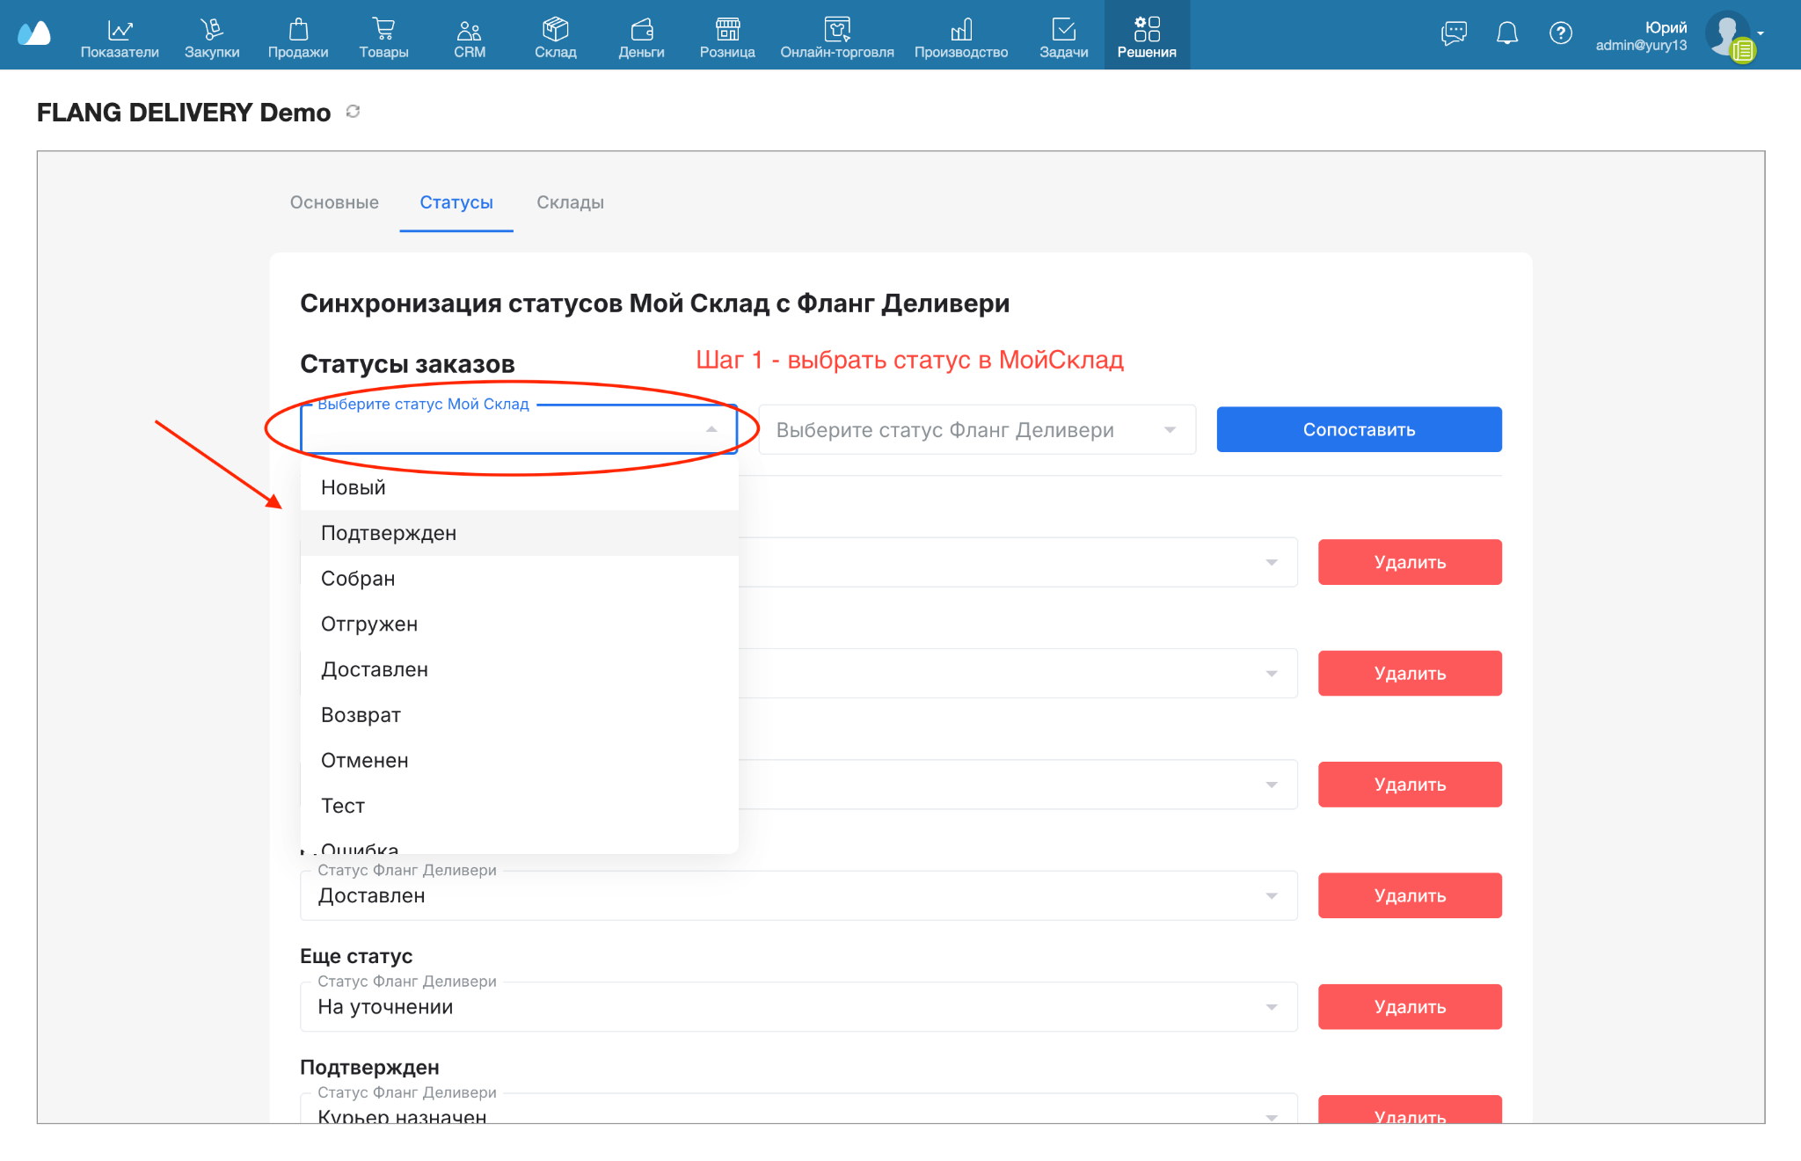This screenshot has width=1801, height=1161.
Task: Expand the user account menu arrow
Action: coord(1761,33)
